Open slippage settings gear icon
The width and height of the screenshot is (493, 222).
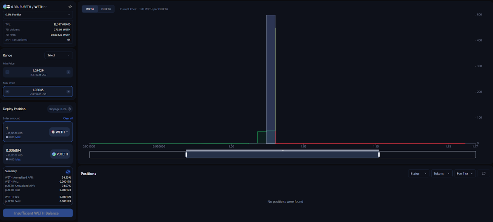click(x=69, y=109)
